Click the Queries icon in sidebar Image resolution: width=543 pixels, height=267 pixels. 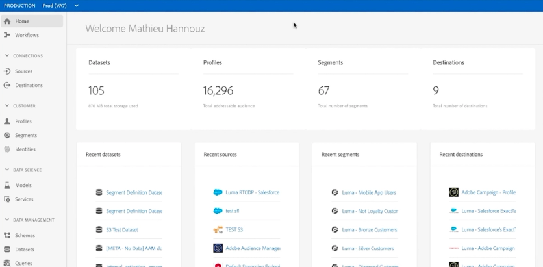(7, 263)
